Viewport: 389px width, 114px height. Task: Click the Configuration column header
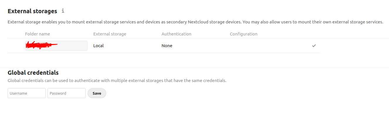pos(244,34)
